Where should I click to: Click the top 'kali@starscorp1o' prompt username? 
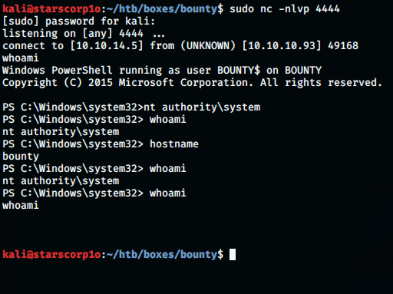tap(51, 9)
